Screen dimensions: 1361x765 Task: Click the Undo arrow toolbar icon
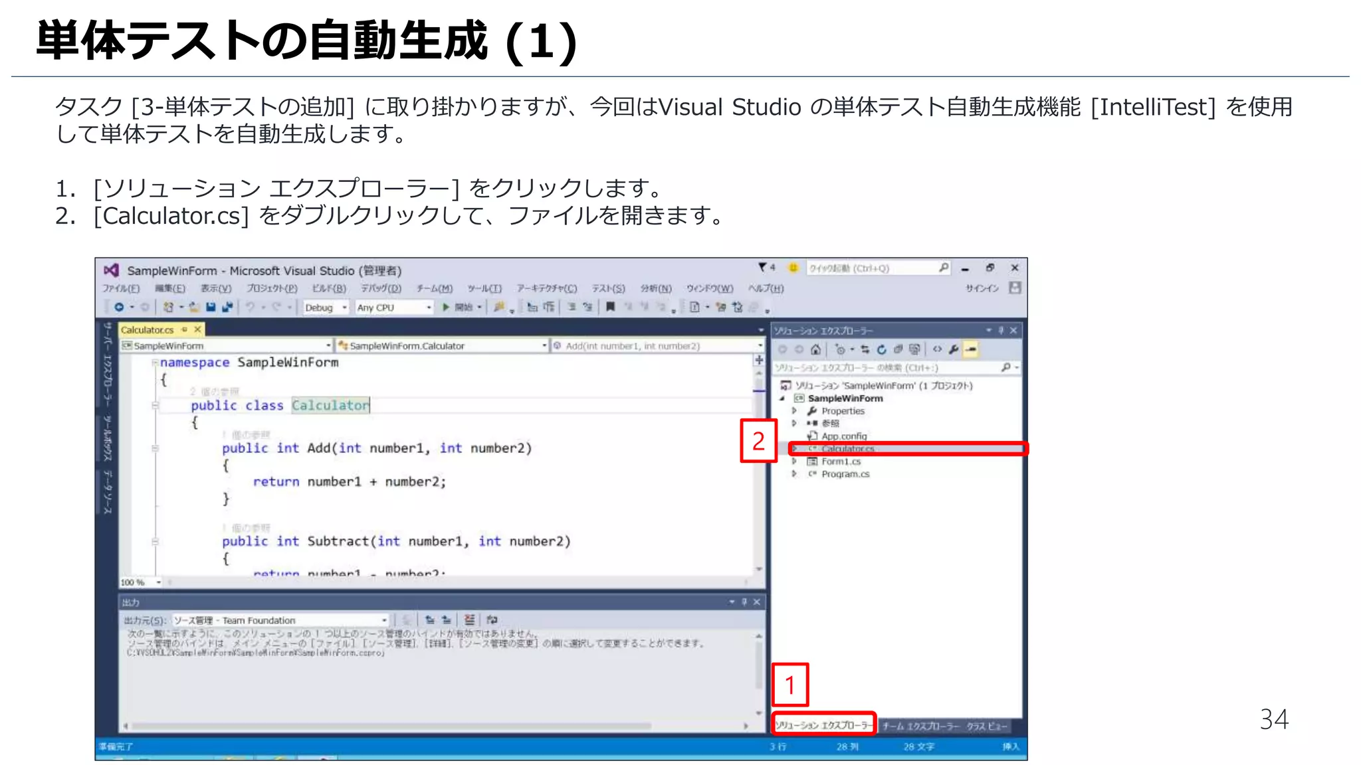tap(251, 307)
